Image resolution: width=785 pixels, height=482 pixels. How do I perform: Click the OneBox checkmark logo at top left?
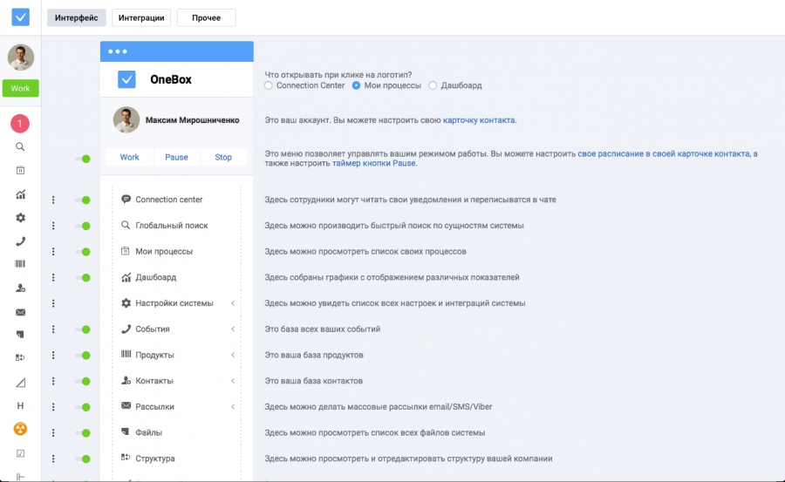click(20, 17)
